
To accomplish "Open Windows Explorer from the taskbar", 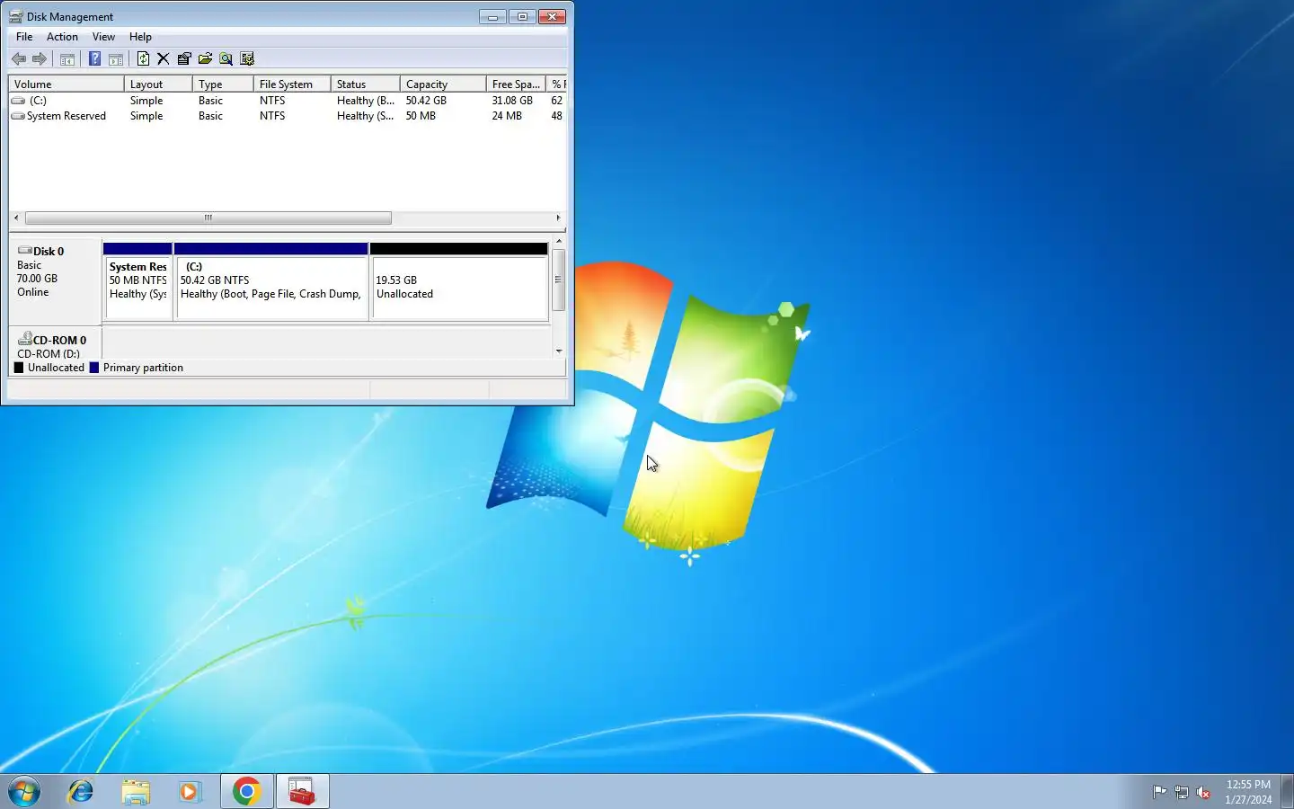I will click(136, 791).
